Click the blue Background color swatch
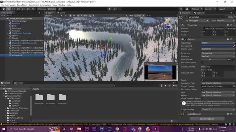The height and width of the screenshot is (132, 236). (x=217, y=46)
